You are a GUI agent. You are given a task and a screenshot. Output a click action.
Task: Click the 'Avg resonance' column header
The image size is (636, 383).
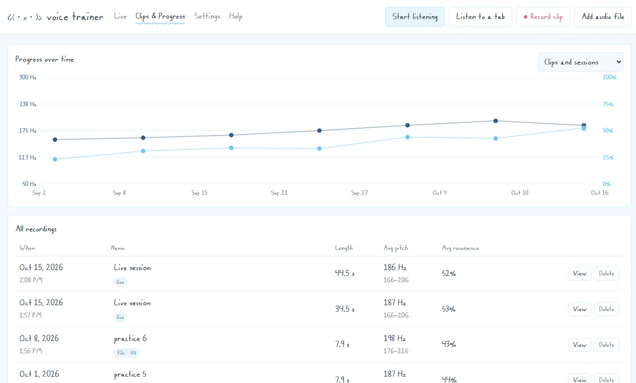click(461, 248)
